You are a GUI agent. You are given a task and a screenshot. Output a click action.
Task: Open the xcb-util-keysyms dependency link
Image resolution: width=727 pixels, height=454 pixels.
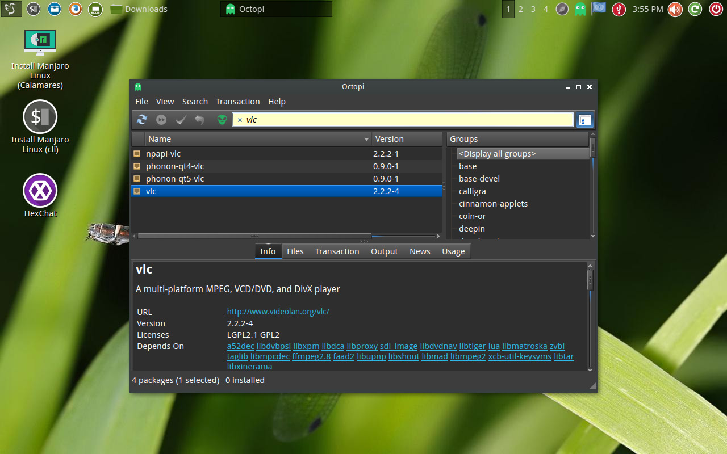(520, 356)
